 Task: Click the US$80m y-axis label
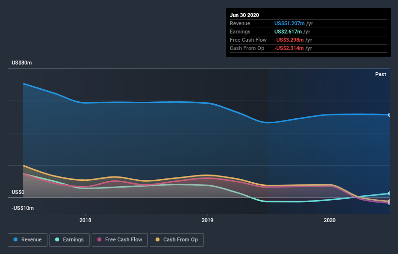pyautogui.click(x=22, y=63)
